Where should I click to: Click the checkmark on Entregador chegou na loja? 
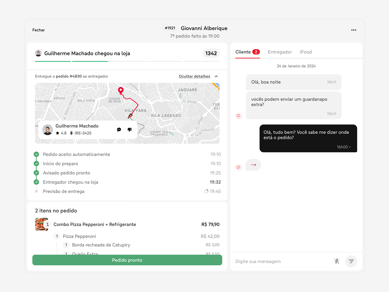[36, 182]
